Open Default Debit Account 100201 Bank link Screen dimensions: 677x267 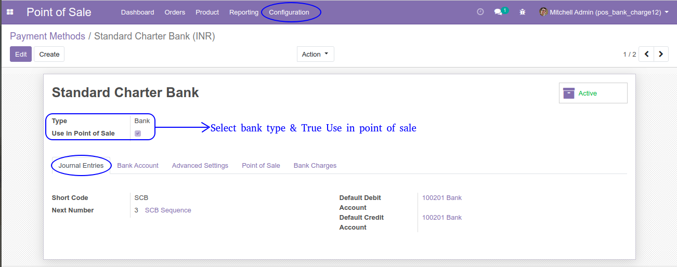point(442,198)
